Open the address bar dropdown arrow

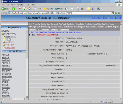[x=113, y=13]
